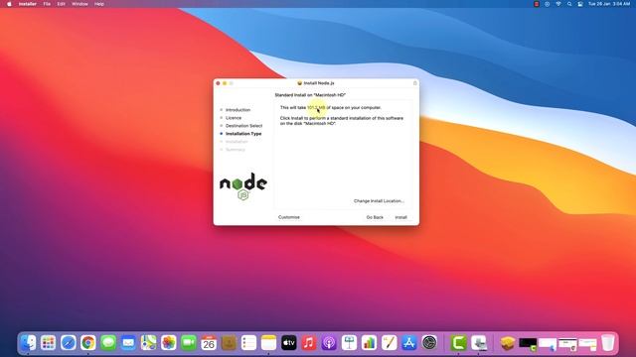Open the Apple menu

point(9,4)
